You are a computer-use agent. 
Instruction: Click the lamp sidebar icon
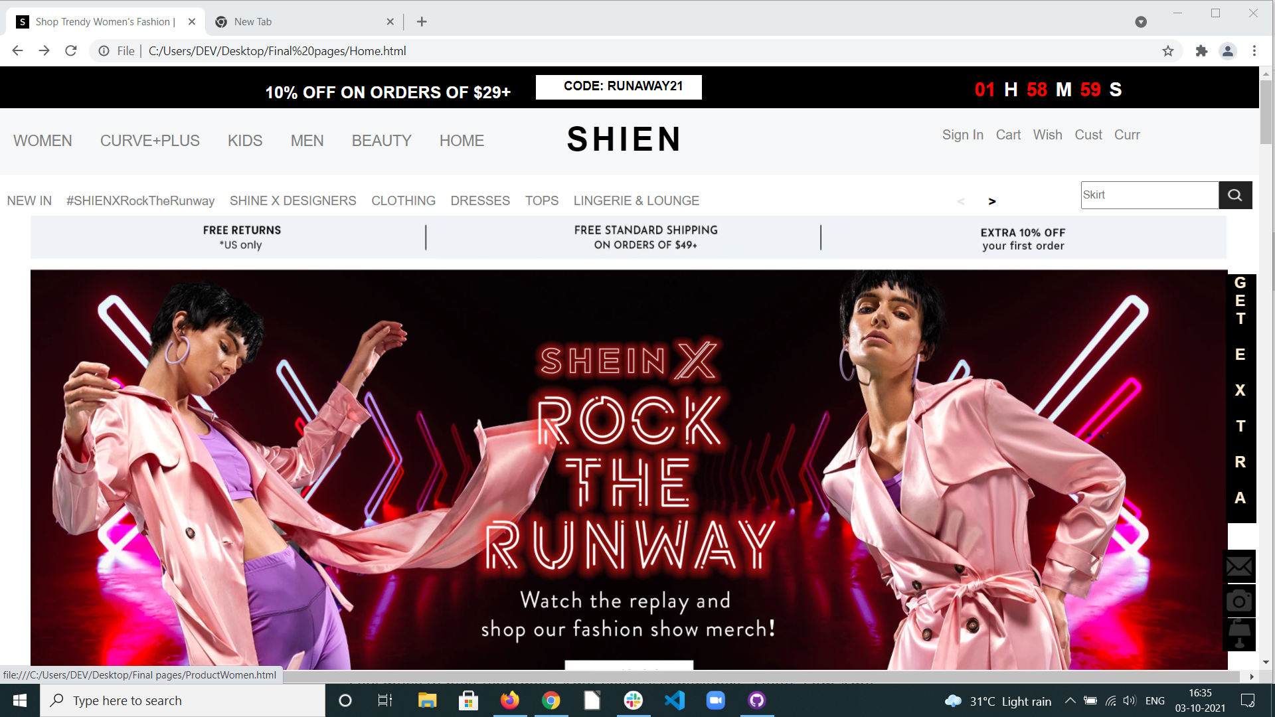[1239, 633]
